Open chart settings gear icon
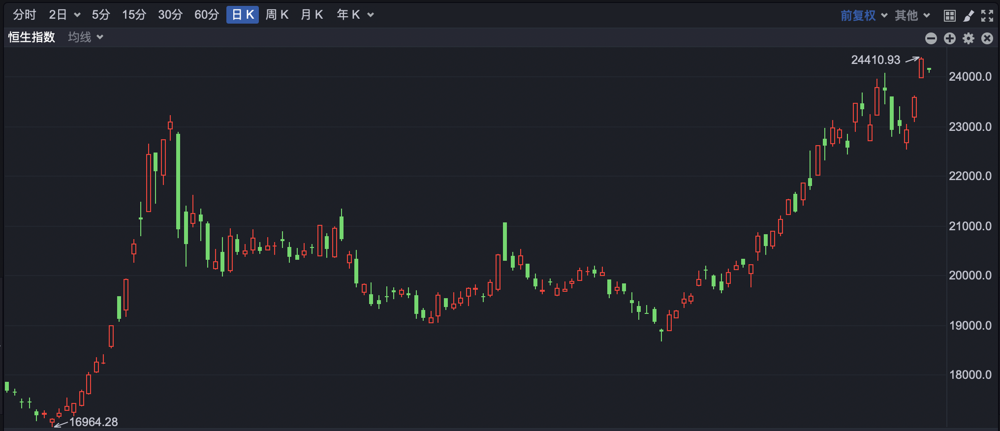 tap(968, 38)
